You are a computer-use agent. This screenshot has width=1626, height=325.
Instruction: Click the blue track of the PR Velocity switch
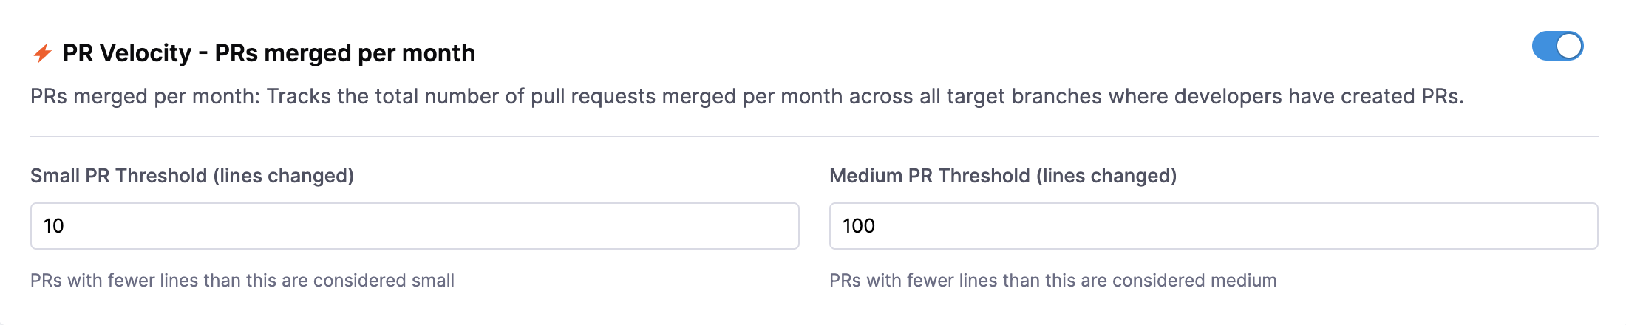click(1545, 46)
